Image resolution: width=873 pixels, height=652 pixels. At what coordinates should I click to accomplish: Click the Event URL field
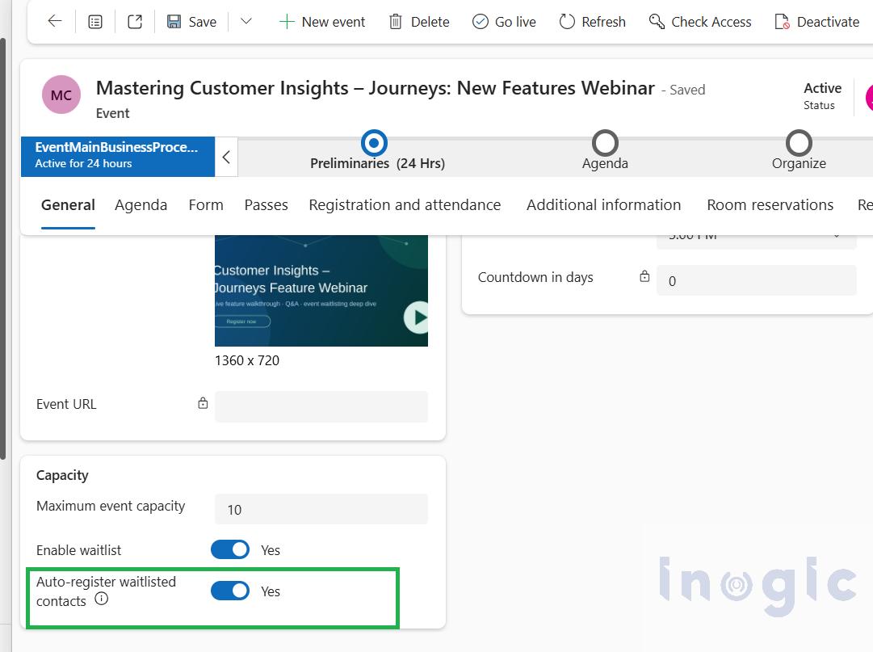pyautogui.click(x=321, y=406)
